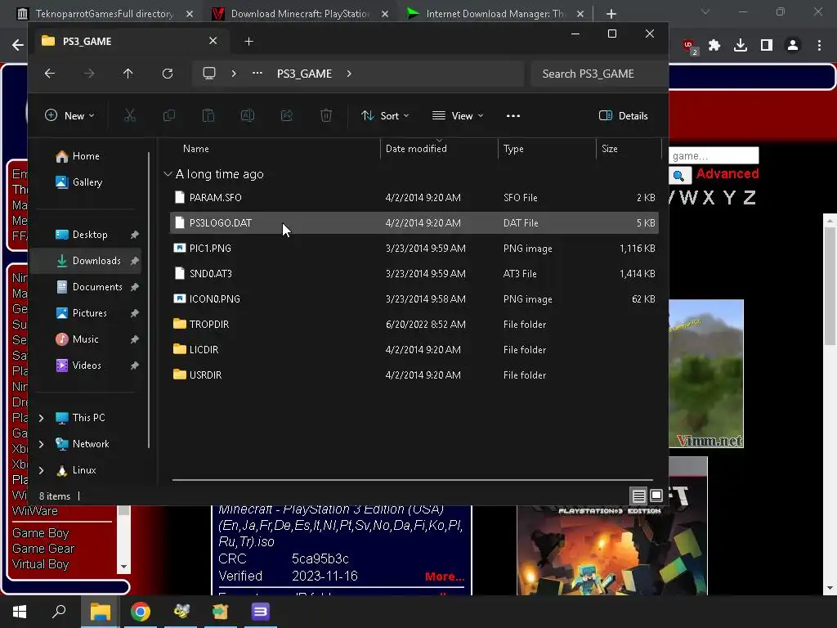837x628 pixels.
Task: Switch to Download Minecraft PlayStation Chrome tab
Action: (299, 13)
